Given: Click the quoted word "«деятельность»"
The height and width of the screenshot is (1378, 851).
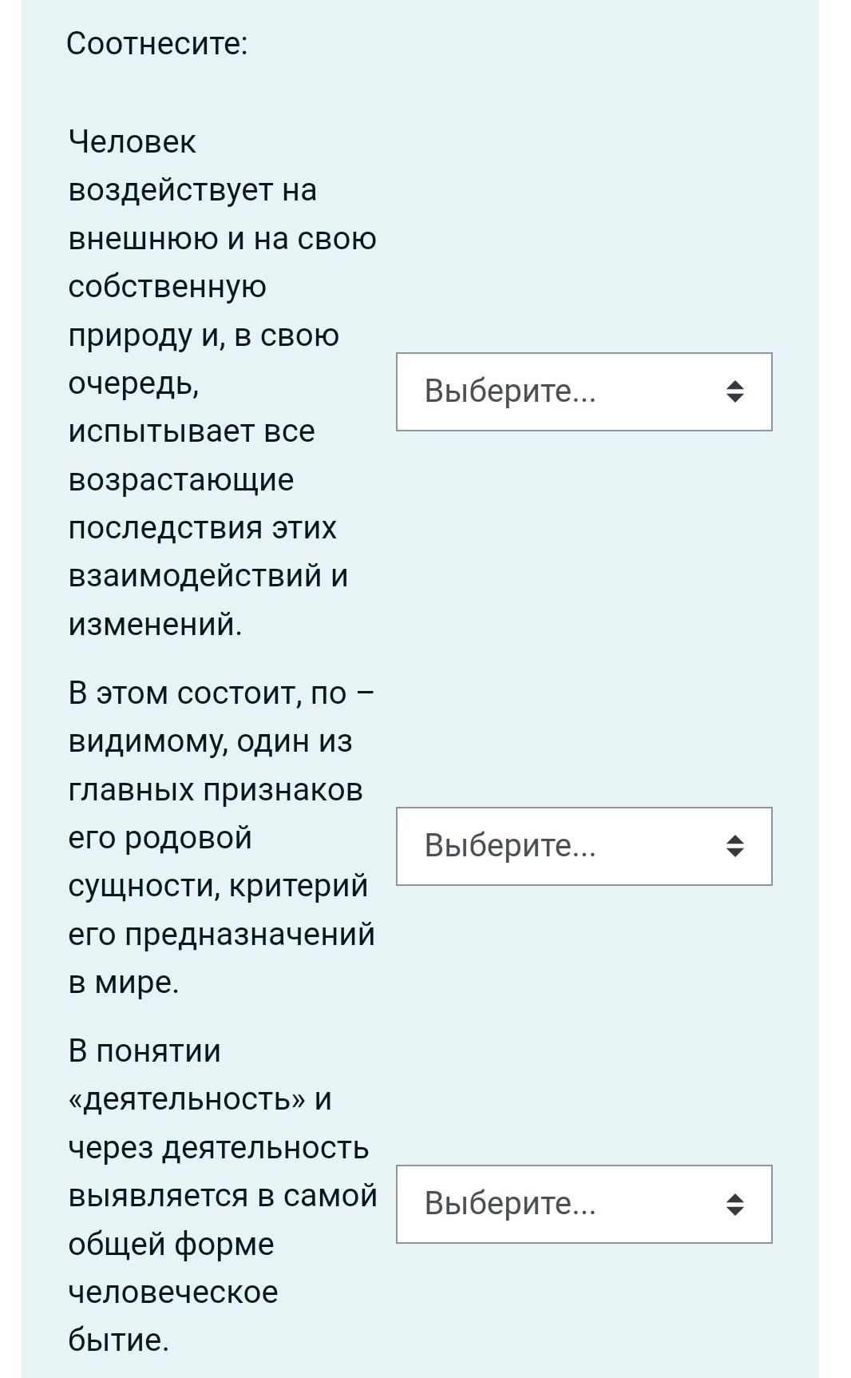Looking at the screenshot, I should [x=188, y=1100].
